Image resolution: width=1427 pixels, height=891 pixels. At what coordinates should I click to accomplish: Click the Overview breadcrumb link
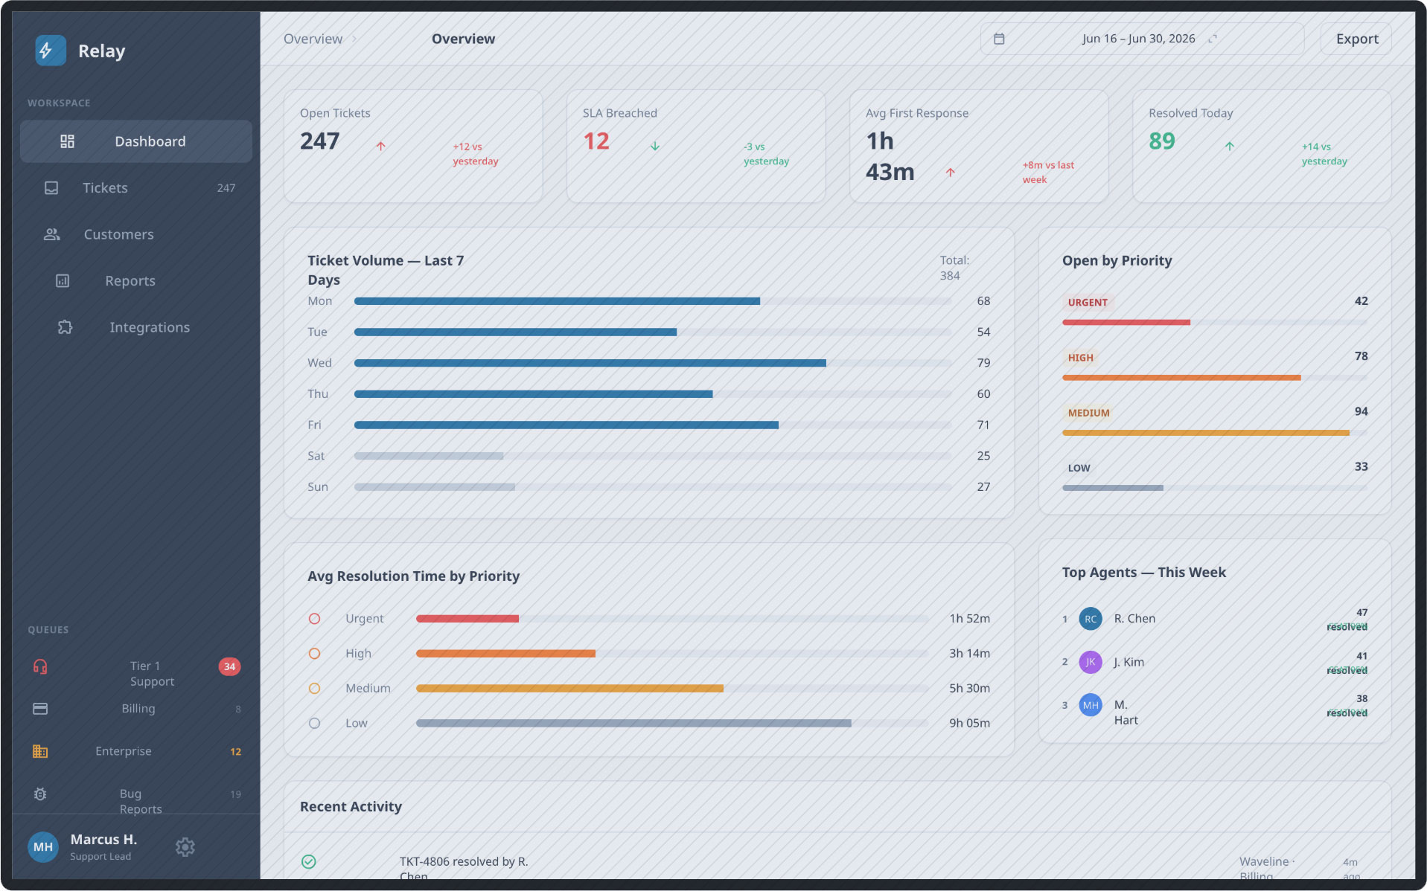click(x=313, y=39)
